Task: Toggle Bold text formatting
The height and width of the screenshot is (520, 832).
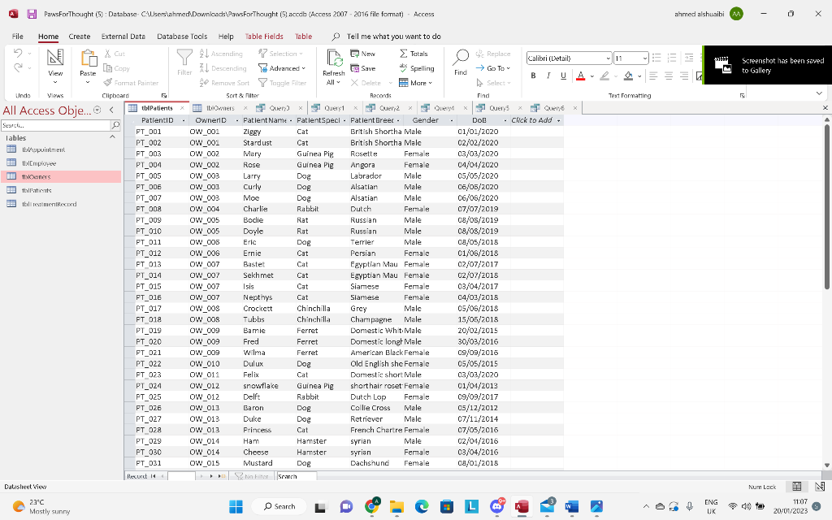Action: pos(534,76)
